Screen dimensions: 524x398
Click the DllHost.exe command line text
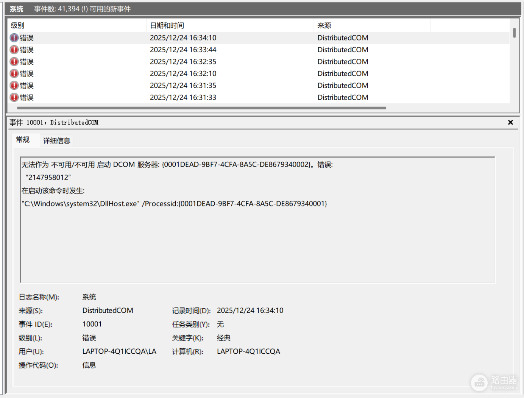coord(174,204)
